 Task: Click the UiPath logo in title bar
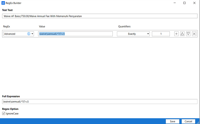3,3
